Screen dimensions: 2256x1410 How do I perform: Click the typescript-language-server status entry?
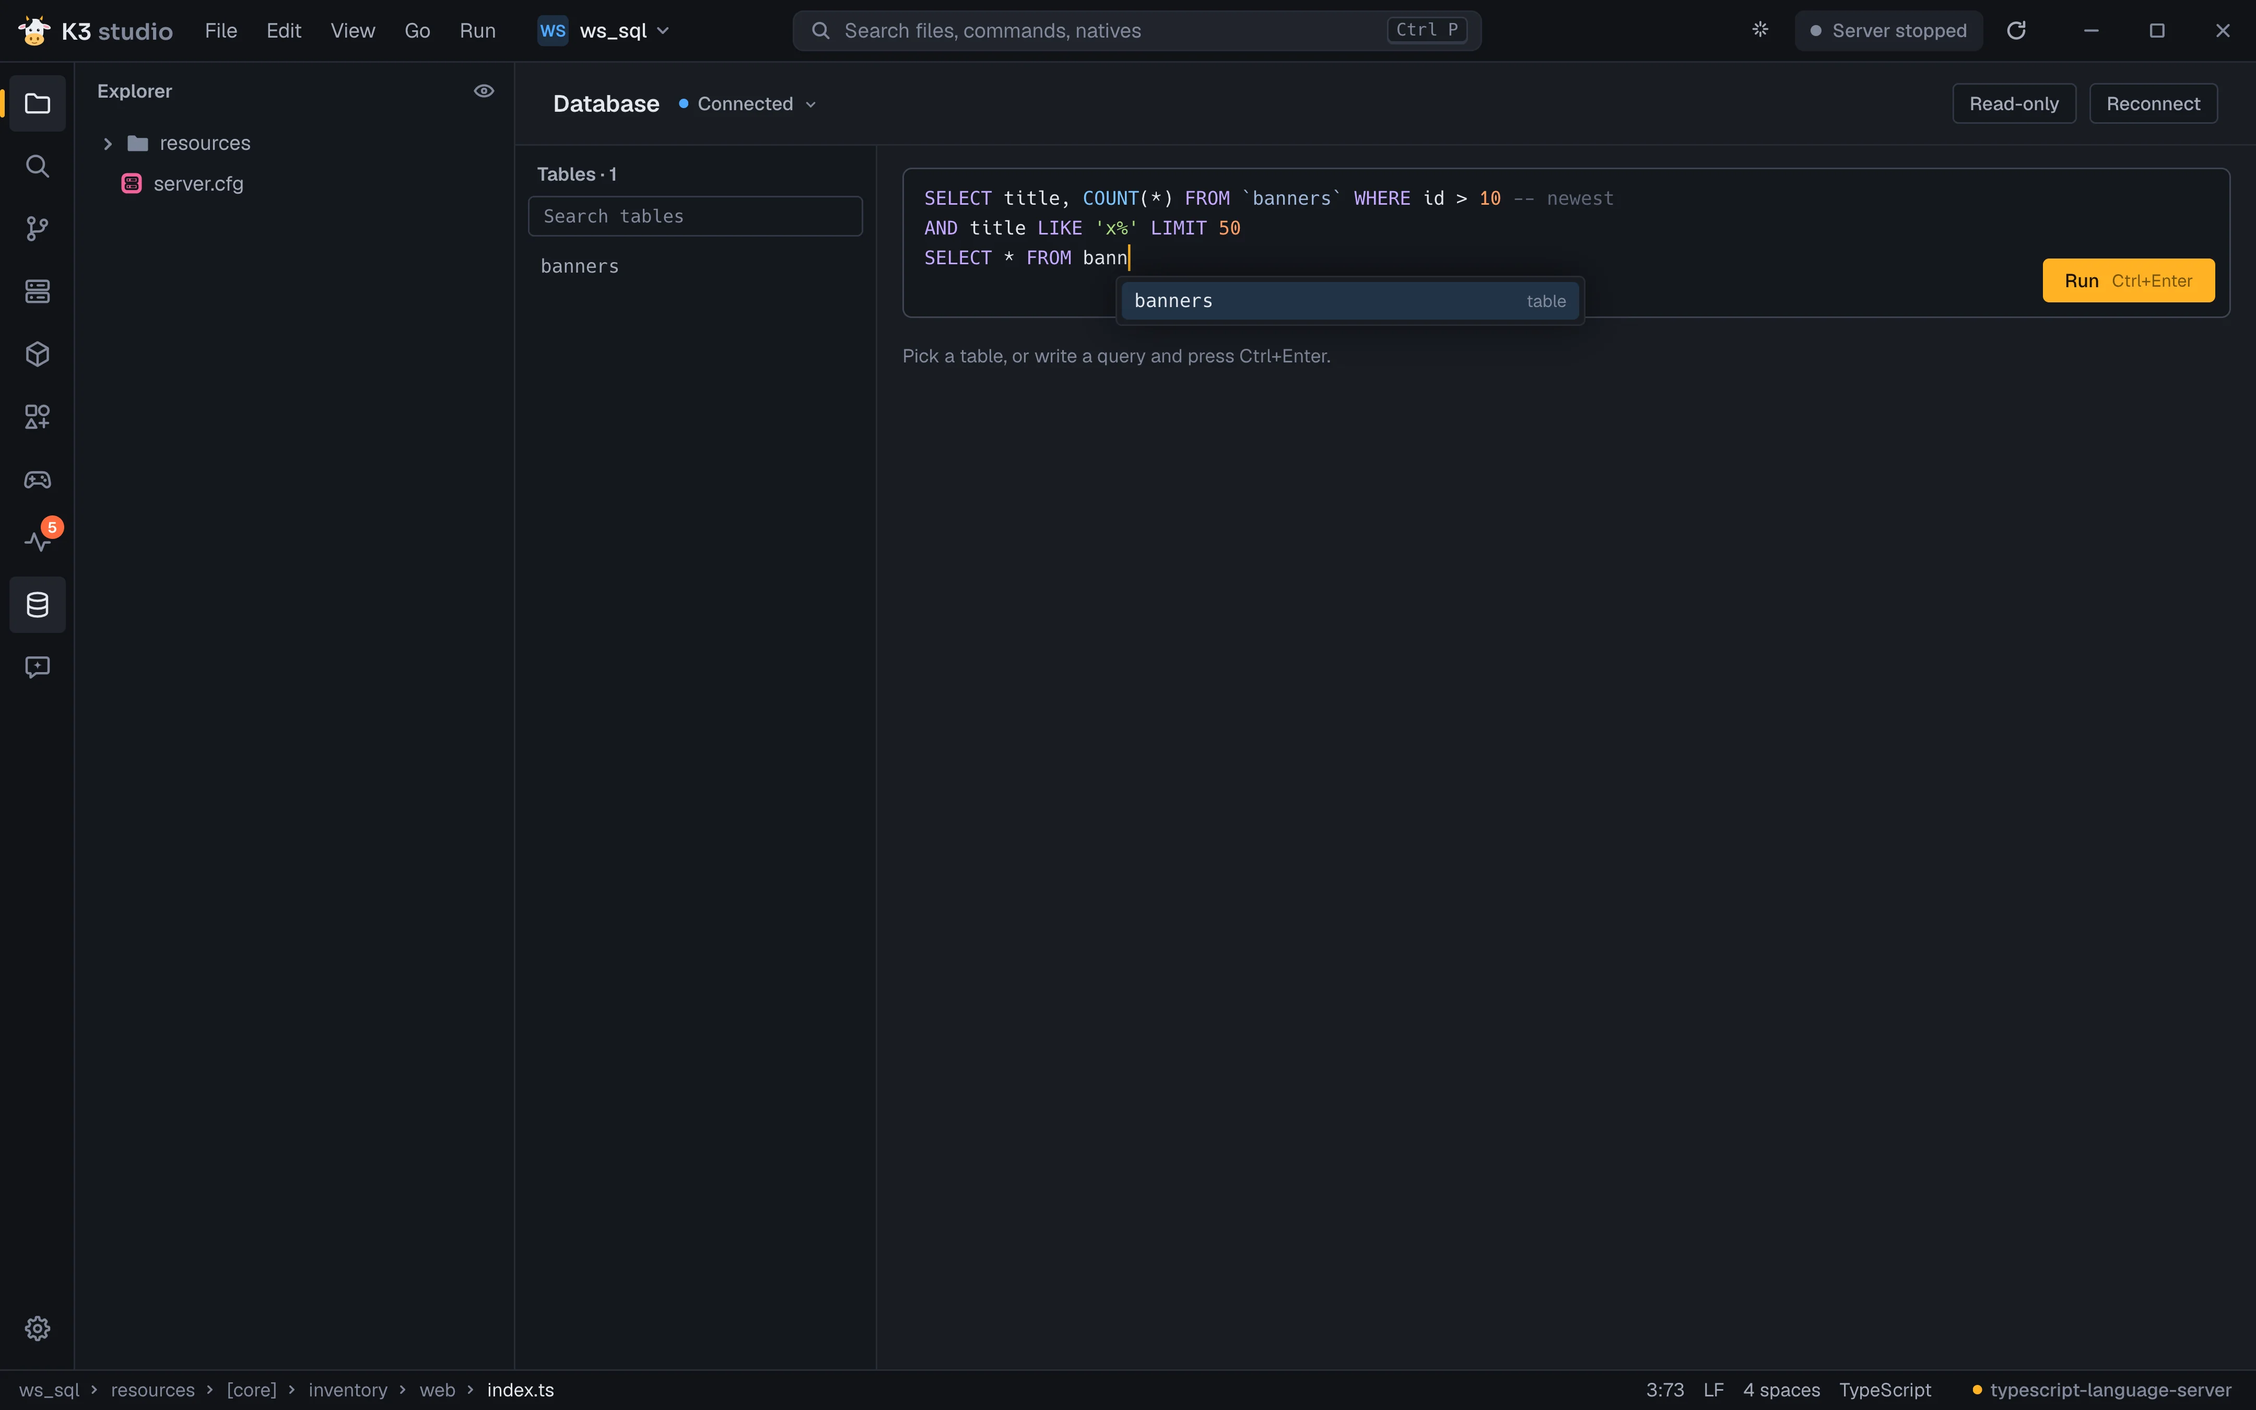click(2101, 1390)
